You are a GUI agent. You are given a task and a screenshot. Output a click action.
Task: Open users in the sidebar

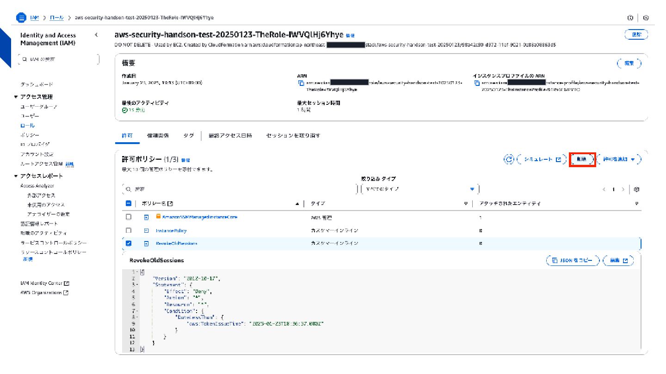[30, 116]
